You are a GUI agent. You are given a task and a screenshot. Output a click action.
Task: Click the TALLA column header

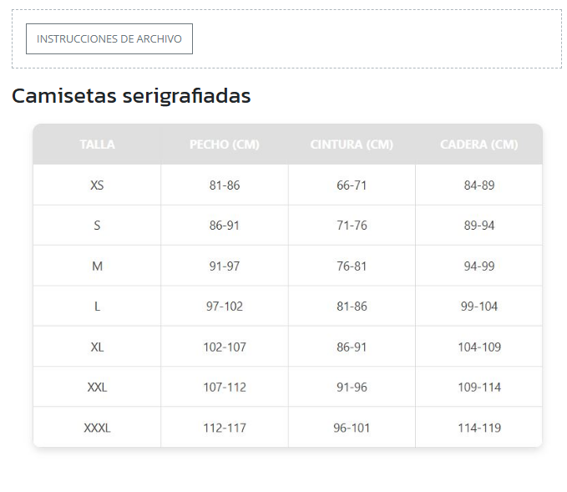97,145
